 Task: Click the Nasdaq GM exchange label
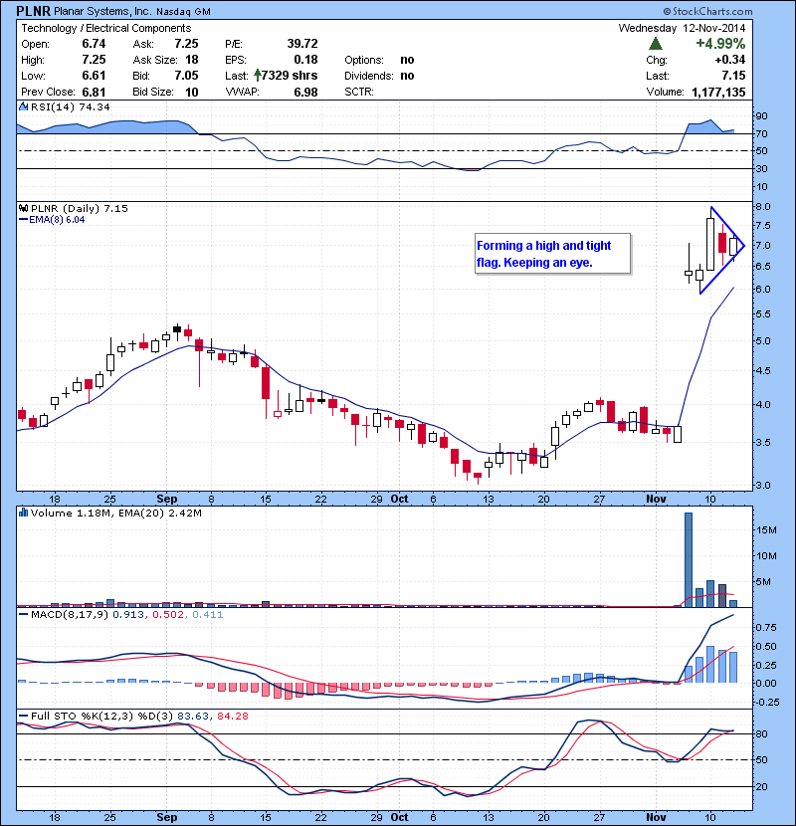click(183, 11)
